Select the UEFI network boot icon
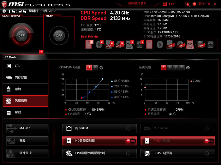The image size is (221, 165). click(140, 45)
